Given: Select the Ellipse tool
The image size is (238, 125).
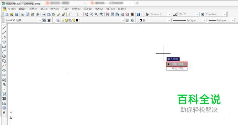Looking at the screenshot, I should click(4, 71).
